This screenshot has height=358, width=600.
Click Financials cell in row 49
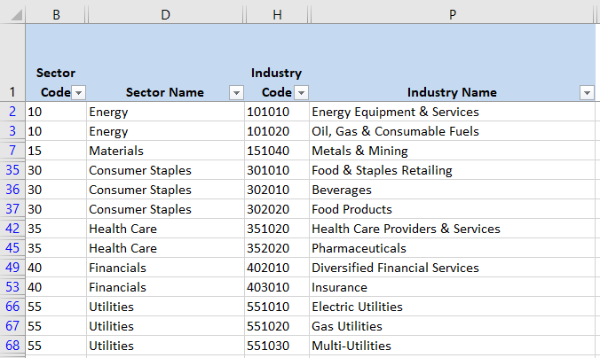(x=165, y=268)
